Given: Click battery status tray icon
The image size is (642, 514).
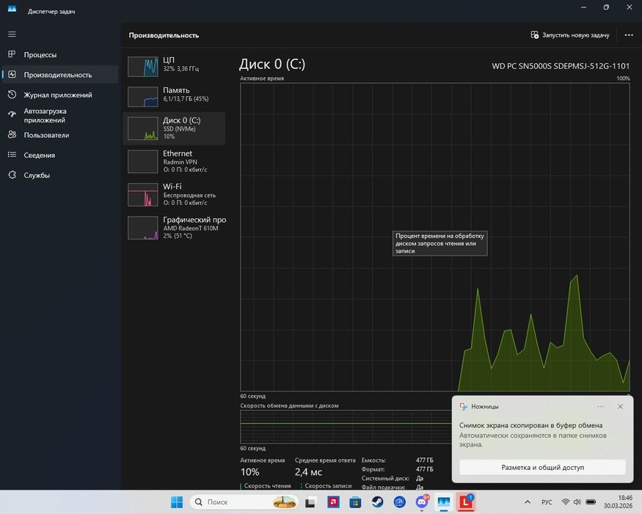Looking at the screenshot, I should pos(591,502).
